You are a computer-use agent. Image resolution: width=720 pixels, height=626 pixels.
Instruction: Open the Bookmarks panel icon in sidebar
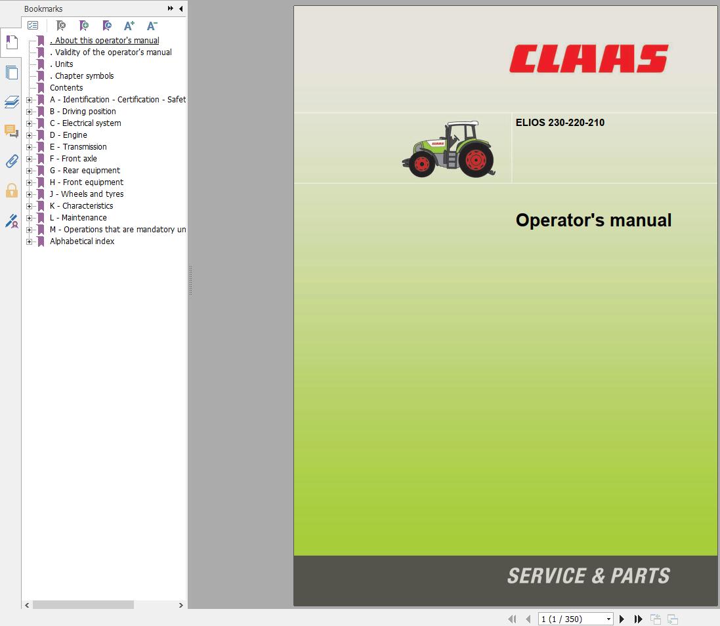coord(11,42)
